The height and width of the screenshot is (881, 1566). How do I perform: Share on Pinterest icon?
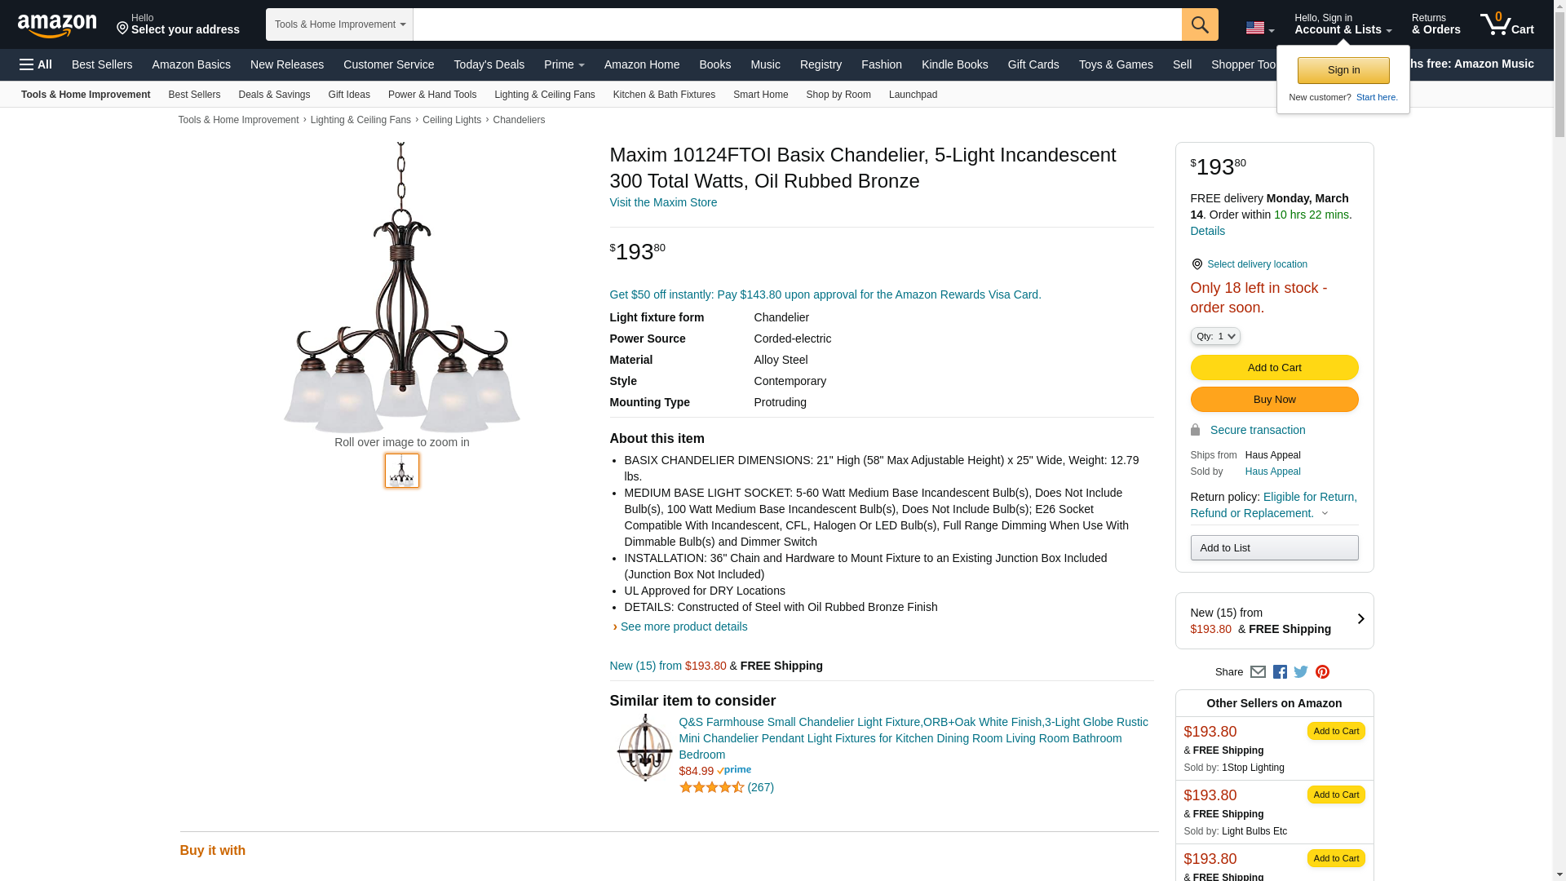click(x=1322, y=672)
